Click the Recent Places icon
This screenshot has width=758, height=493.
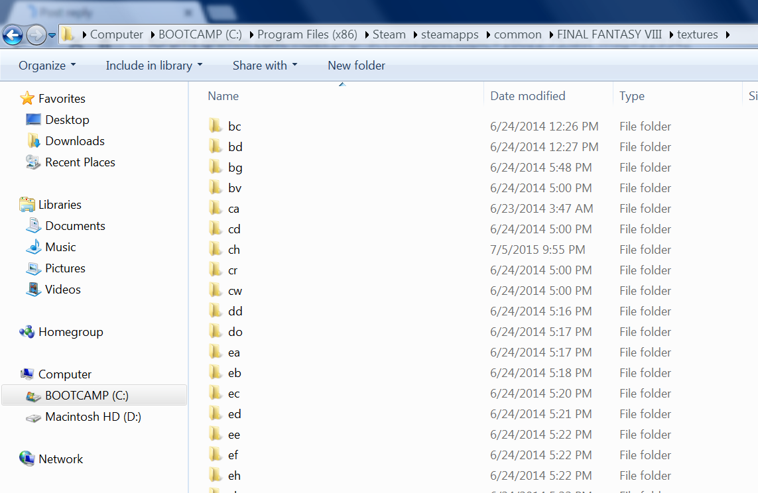click(x=33, y=162)
